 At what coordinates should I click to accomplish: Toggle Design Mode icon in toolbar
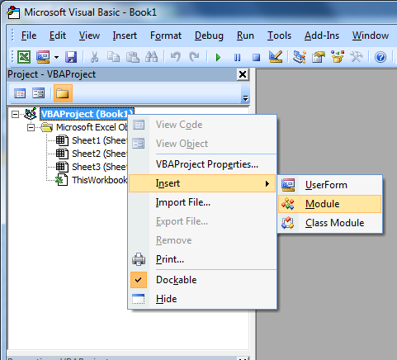pyautogui.click(x=276, y=57)
